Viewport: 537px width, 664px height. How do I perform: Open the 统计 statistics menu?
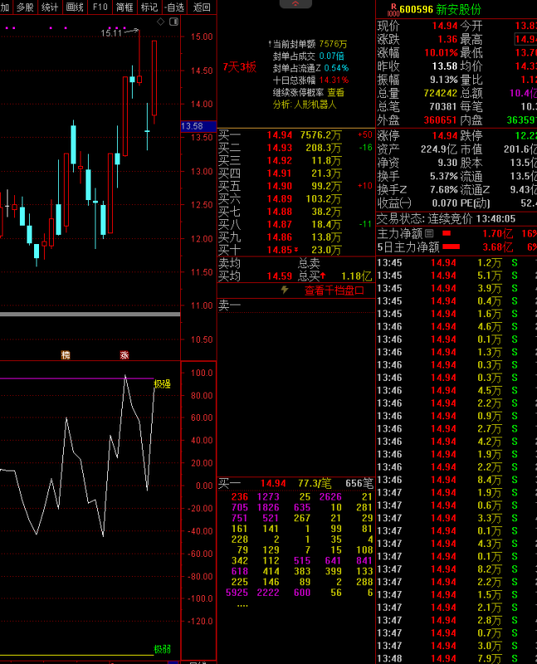coord(50,7)
